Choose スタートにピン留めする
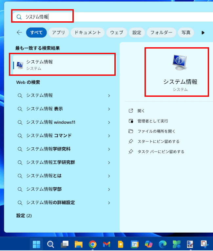Viewport: 213px width, 251px height. tap(158, 141)
